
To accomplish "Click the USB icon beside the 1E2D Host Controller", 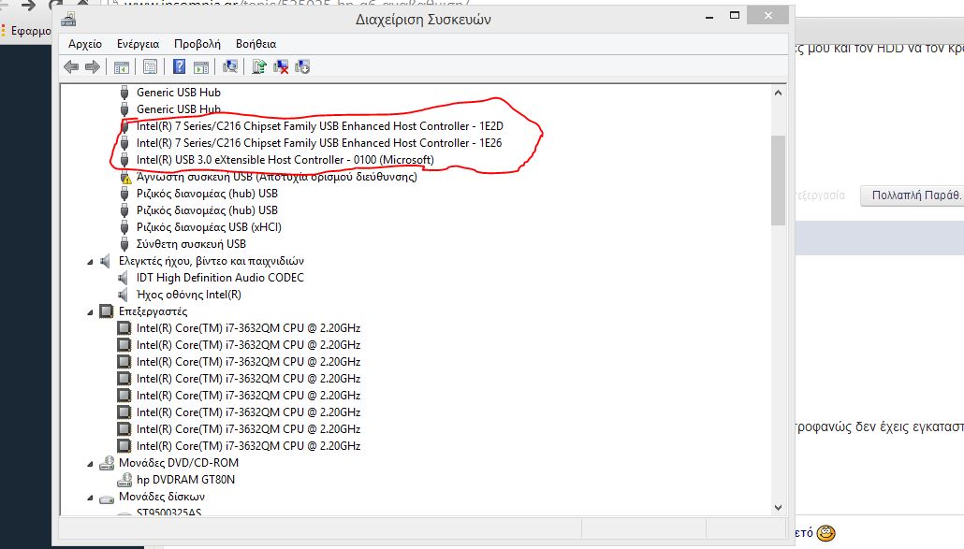I will pos(124,126).
